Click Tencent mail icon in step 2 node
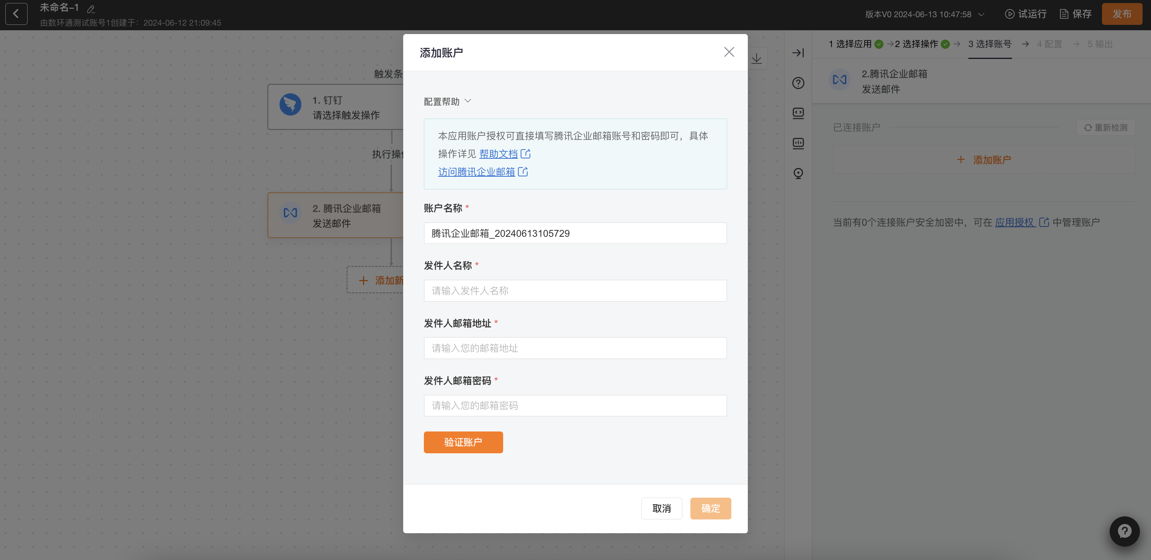1151x560 pixels. pos(291,213)
